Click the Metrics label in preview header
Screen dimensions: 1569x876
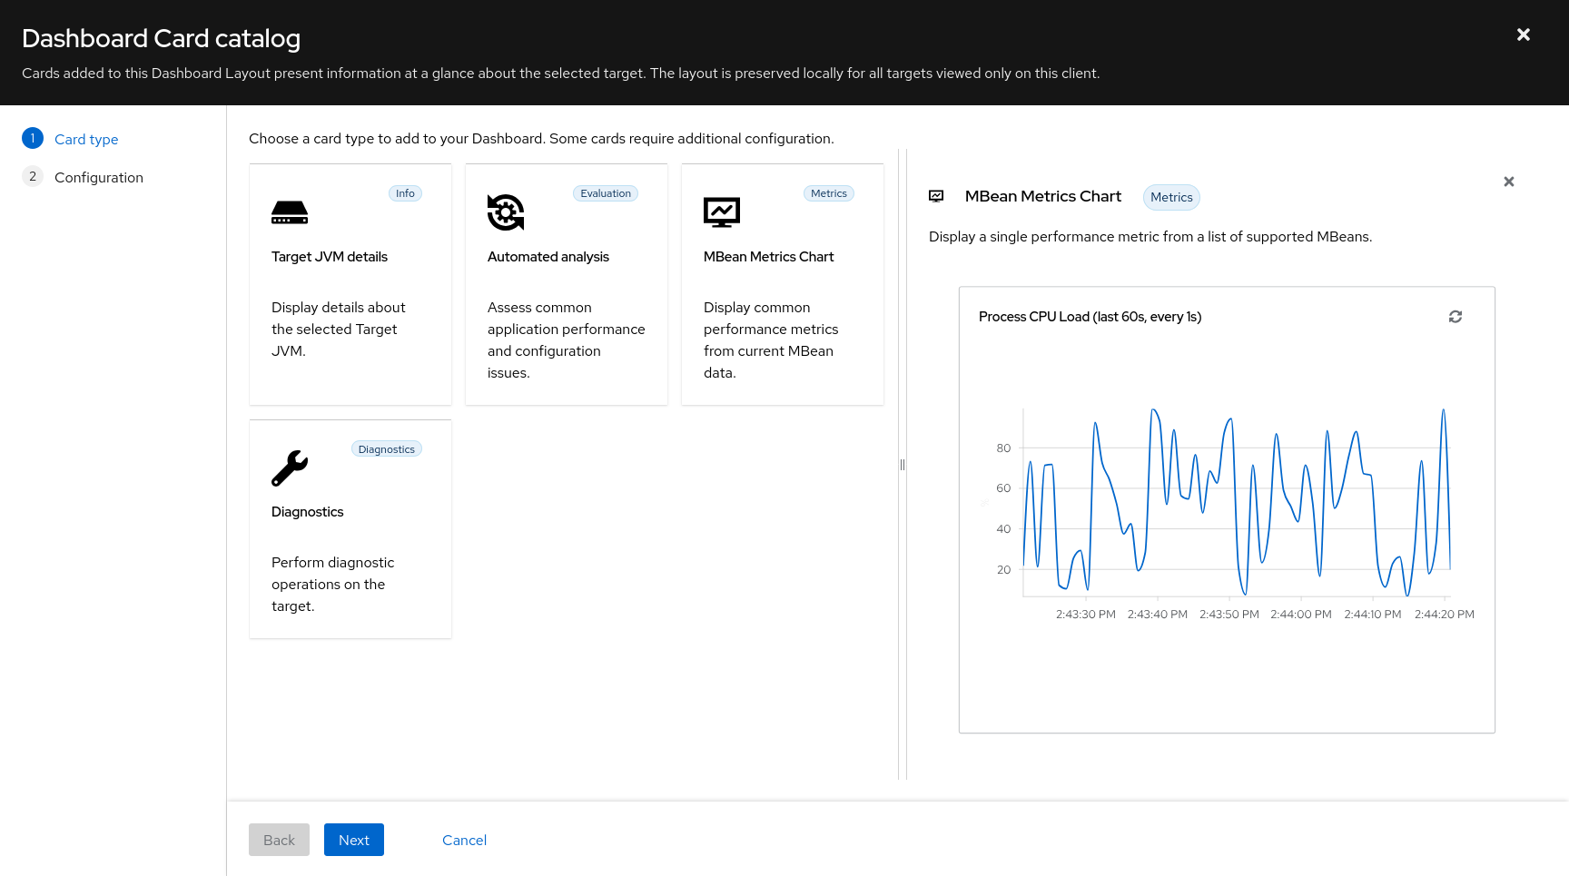click(1171, 197)
